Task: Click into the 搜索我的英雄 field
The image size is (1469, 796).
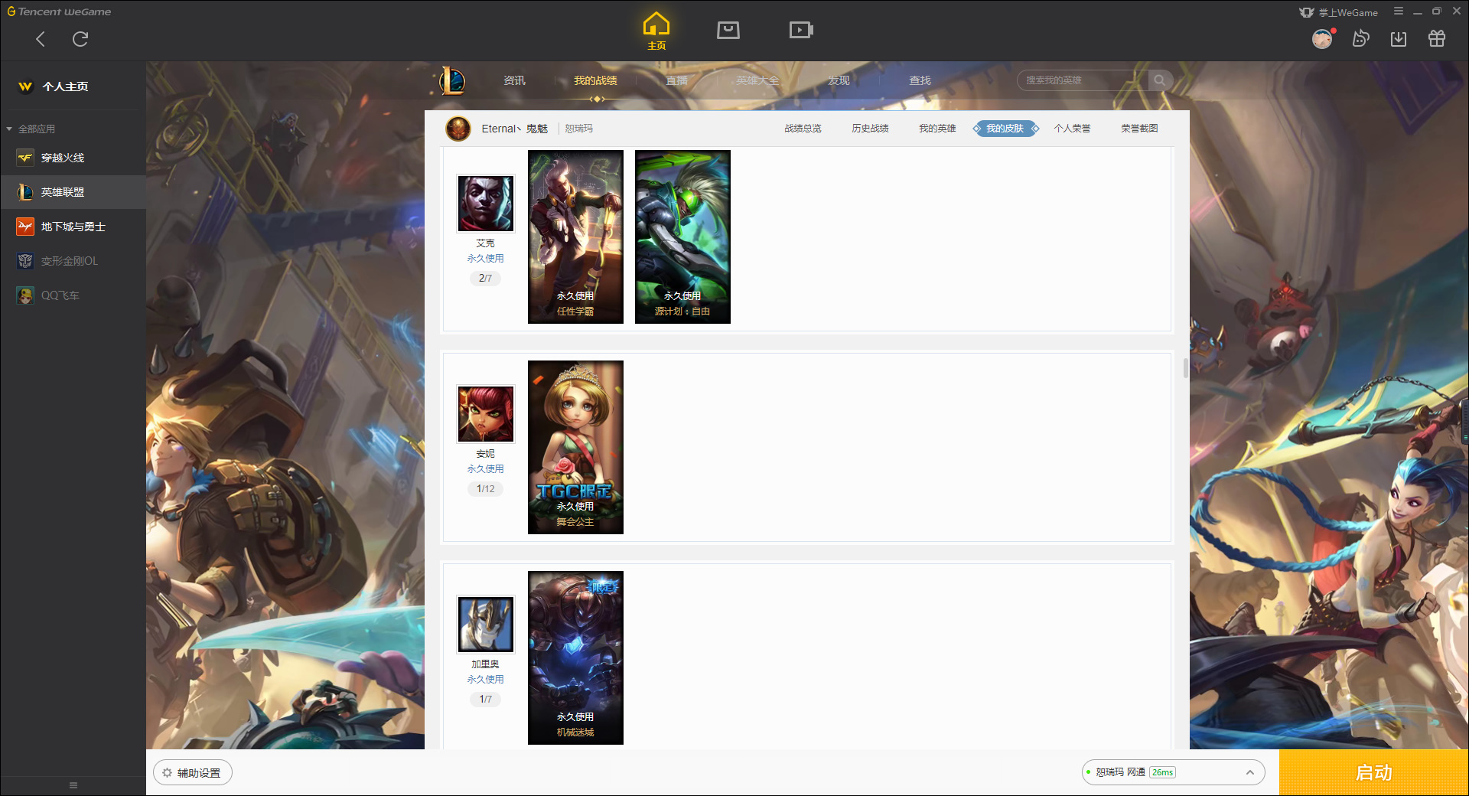Action: coord(1083,80)
